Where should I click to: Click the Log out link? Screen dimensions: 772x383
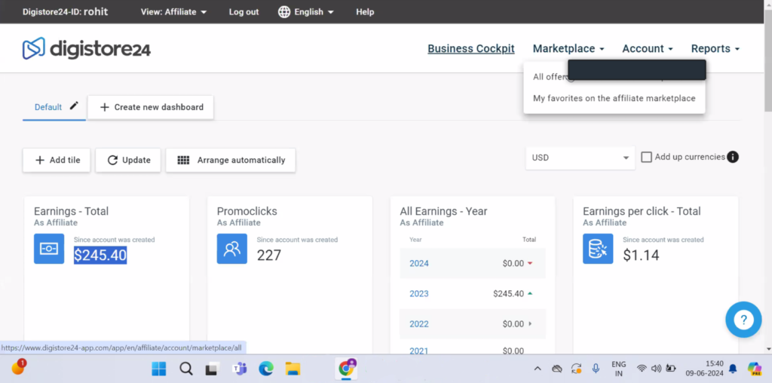coord(244,12)
